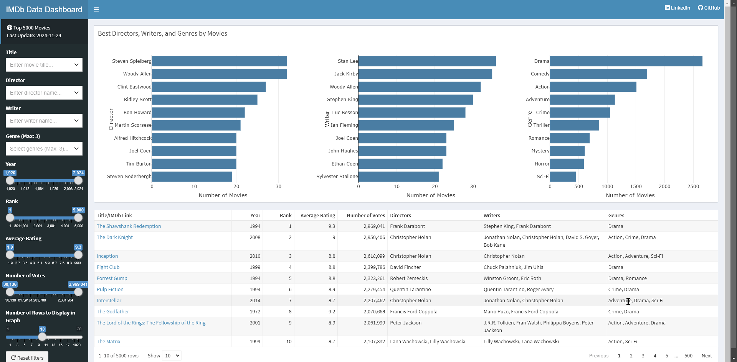The image size is (737, 362).
Task: Expand the Writer name dropdown
Action: click(x=76, y=121)
